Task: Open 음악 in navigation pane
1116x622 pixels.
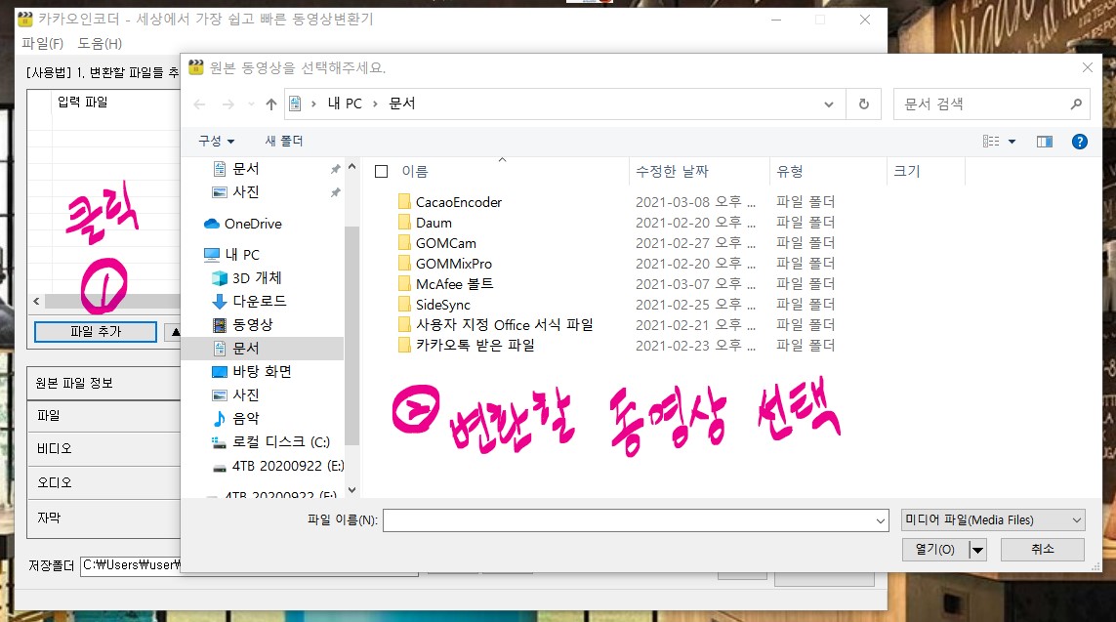Action: point(245,419)
